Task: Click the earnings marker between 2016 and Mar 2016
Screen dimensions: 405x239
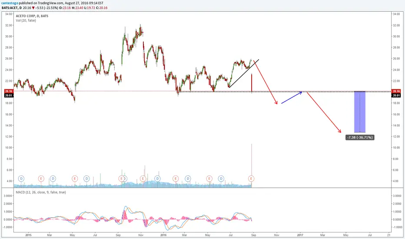Action: pyautogui.click(x=176, y=179)
